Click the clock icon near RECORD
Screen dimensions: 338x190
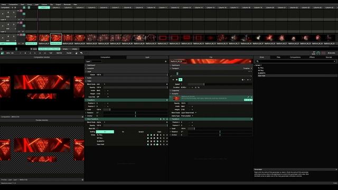[318, 53]
